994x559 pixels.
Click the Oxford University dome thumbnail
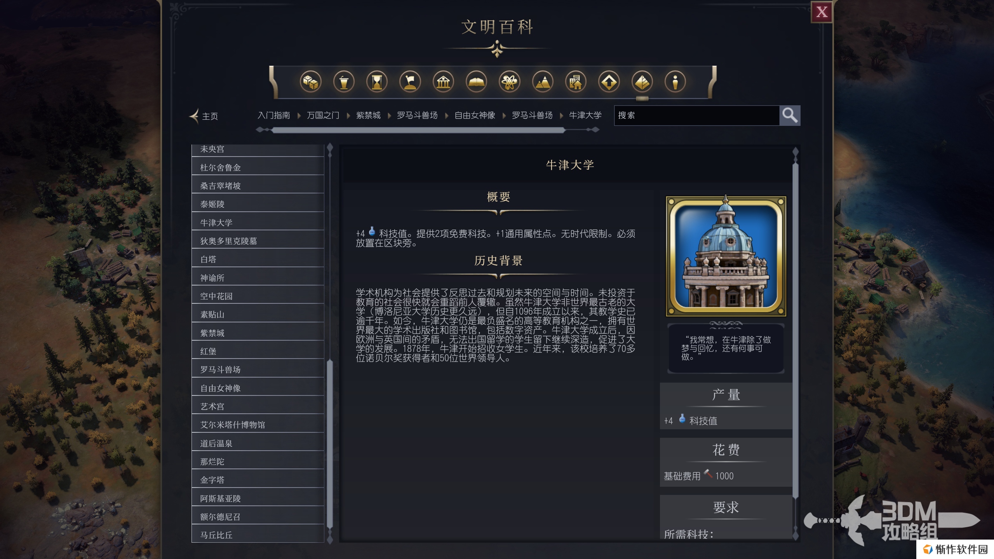point(726,256)
